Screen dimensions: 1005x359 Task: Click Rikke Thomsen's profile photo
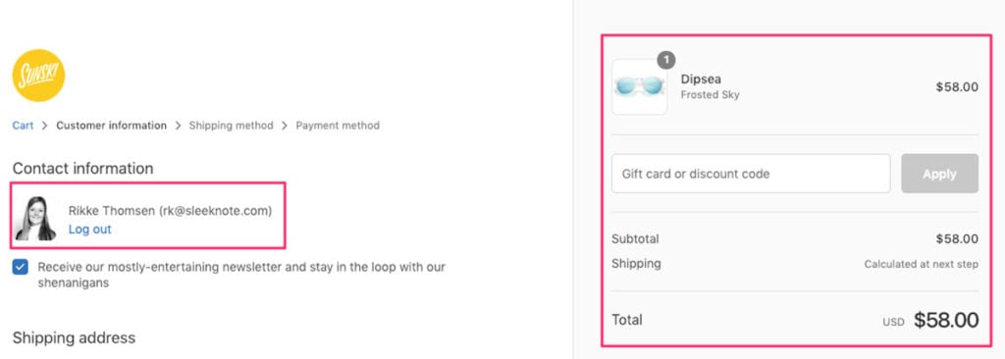click(36, 219)
